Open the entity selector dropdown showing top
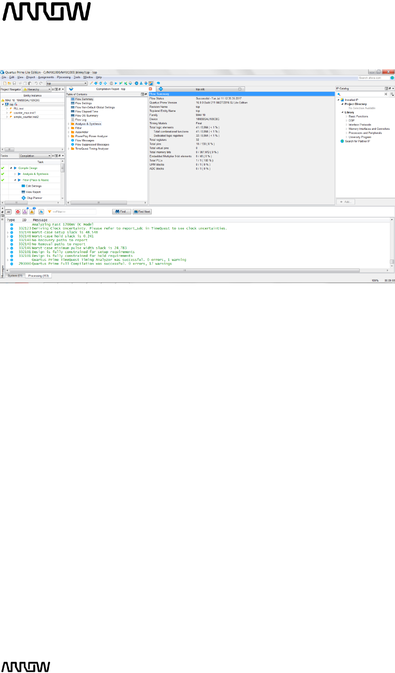The height and width of the screenshot is (673, 395). coord(67,83)
